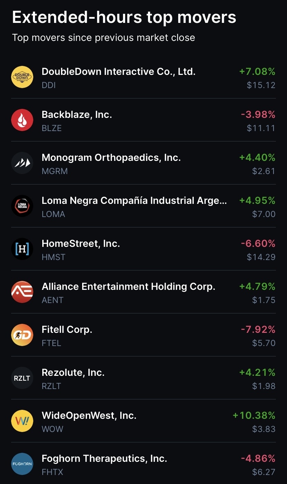Tap the HomeStreet bracket H icon
This screenshot has width=287, height=484.
(22, 249)
